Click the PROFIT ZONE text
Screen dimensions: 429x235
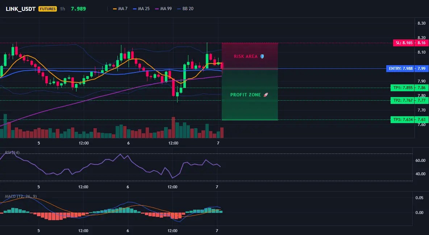(246, 95)
